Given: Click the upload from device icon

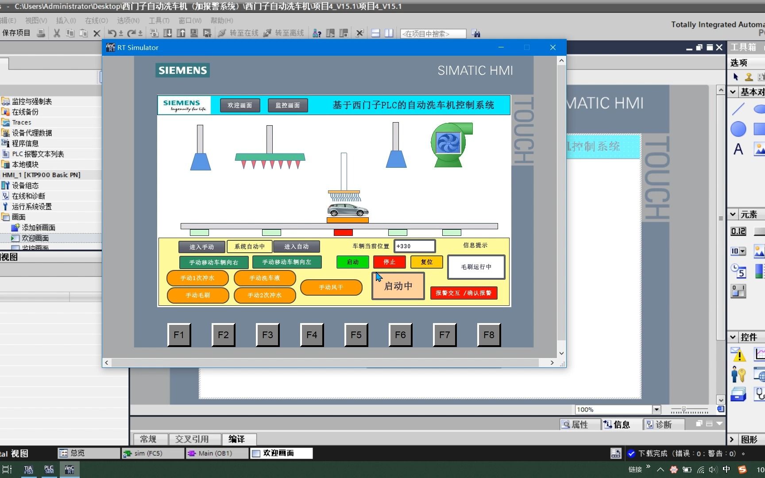Looking at the screenshot, I should pos(181,33).
